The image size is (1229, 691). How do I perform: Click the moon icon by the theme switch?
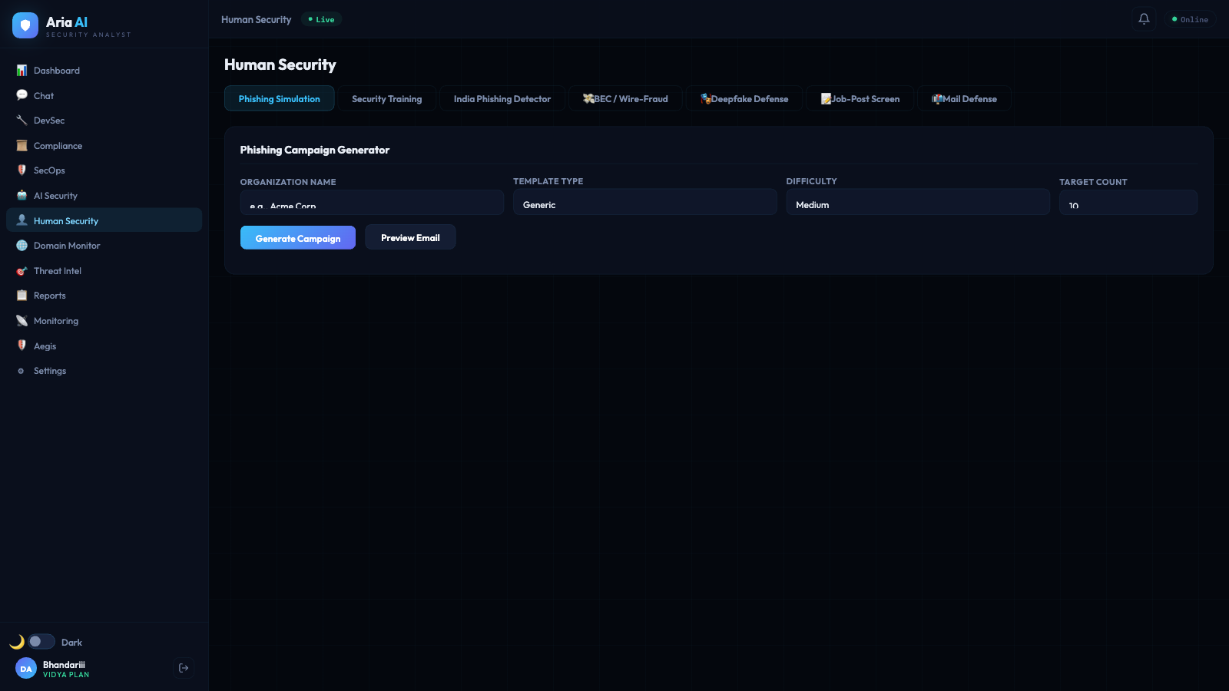16,642
